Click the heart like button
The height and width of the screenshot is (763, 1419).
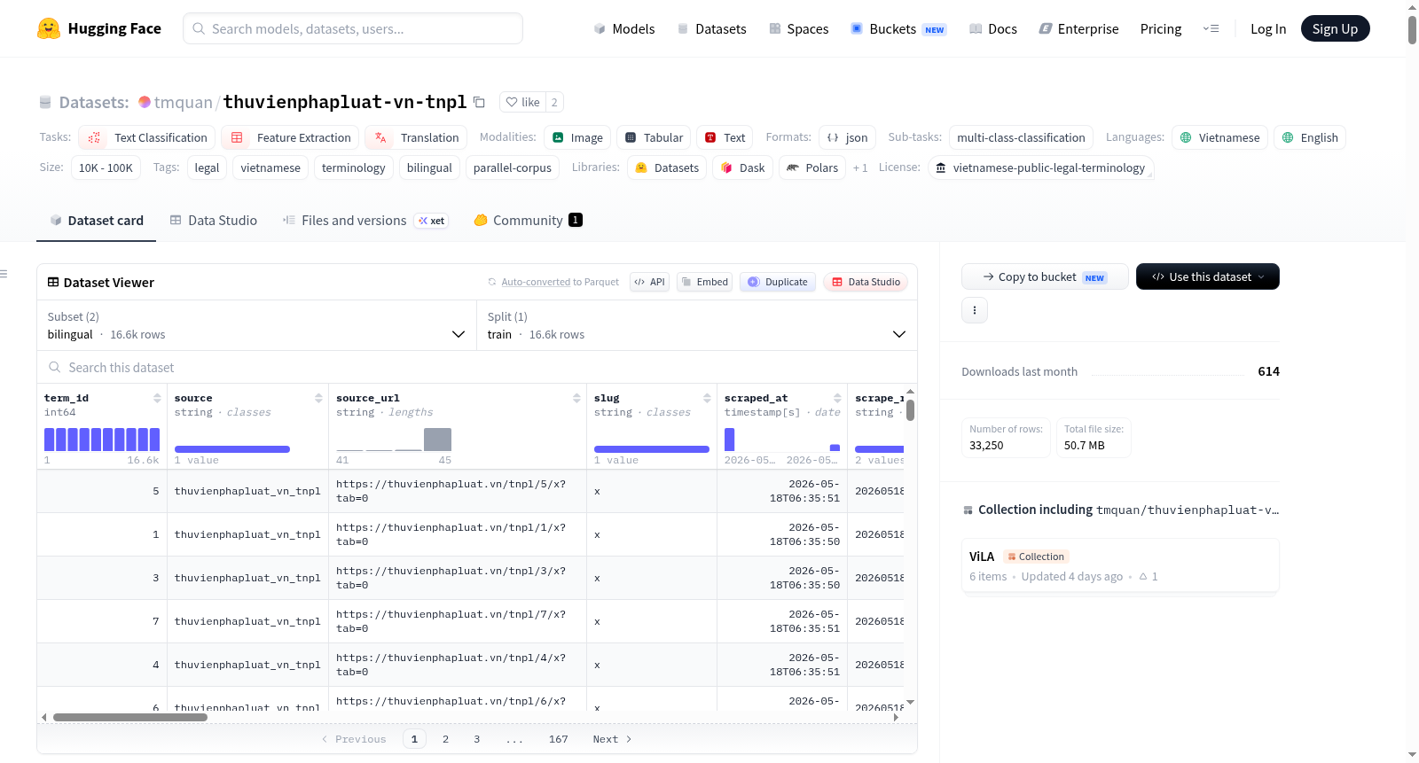click(522, 102)
